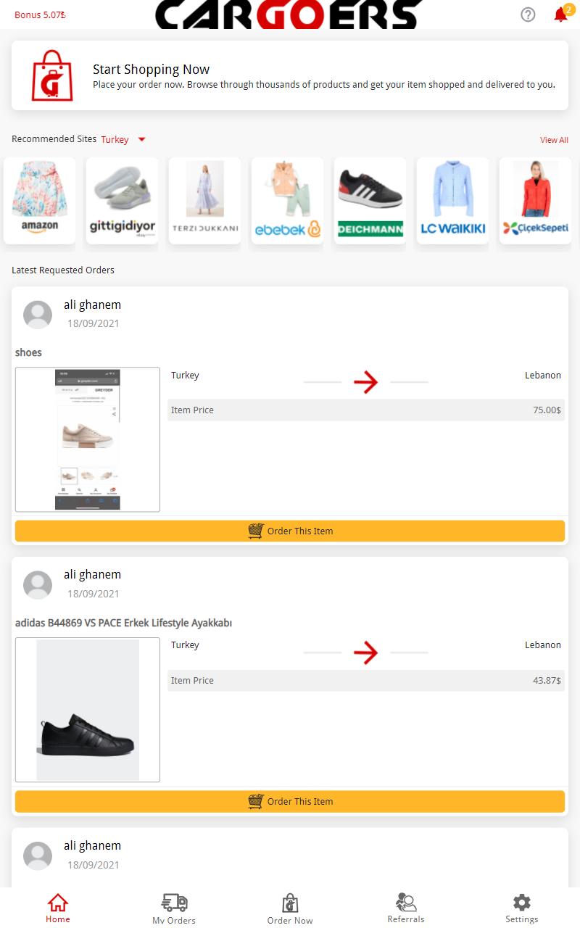Open notifications bell with badge
Screen dimensions: 580x928
[562, 13]
